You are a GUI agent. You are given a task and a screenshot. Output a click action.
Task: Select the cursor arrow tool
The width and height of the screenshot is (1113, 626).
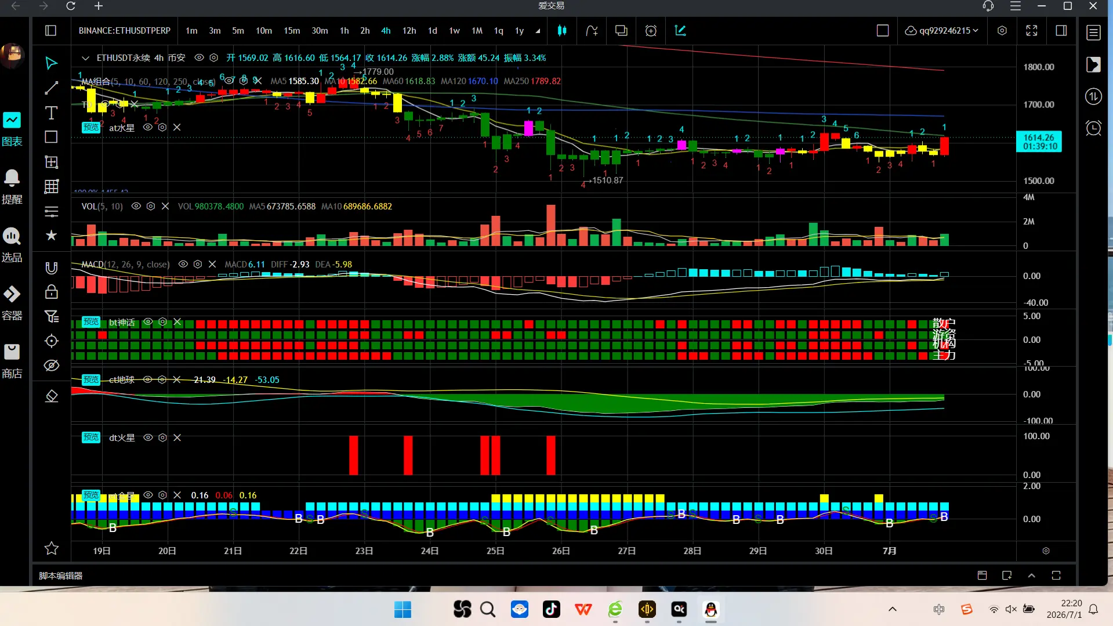[x=51, y=63]
